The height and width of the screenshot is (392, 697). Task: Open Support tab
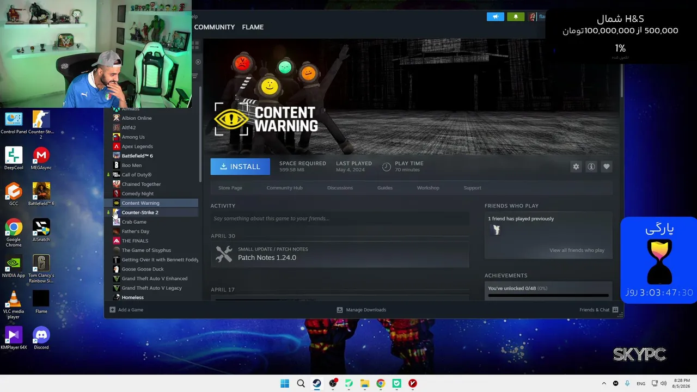[472, 188]
